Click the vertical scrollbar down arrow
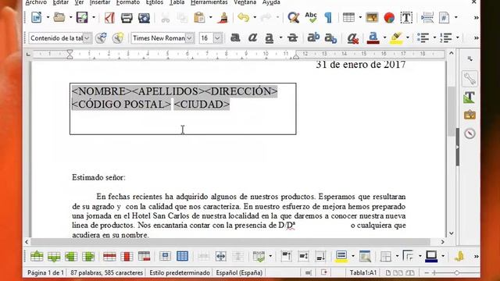500x281 pixels. click(452, 233)
